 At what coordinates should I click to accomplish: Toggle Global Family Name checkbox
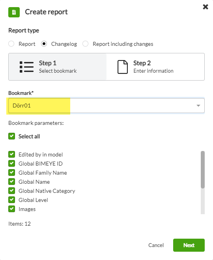tap(11, 173)
